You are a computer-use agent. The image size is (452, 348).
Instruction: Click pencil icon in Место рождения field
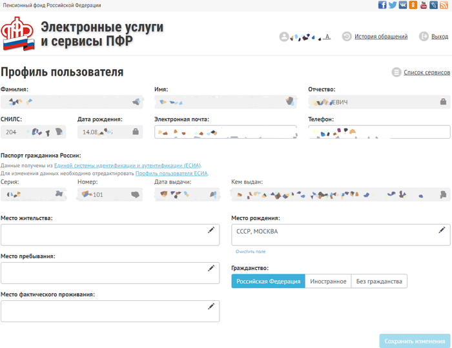click(442, 230)
